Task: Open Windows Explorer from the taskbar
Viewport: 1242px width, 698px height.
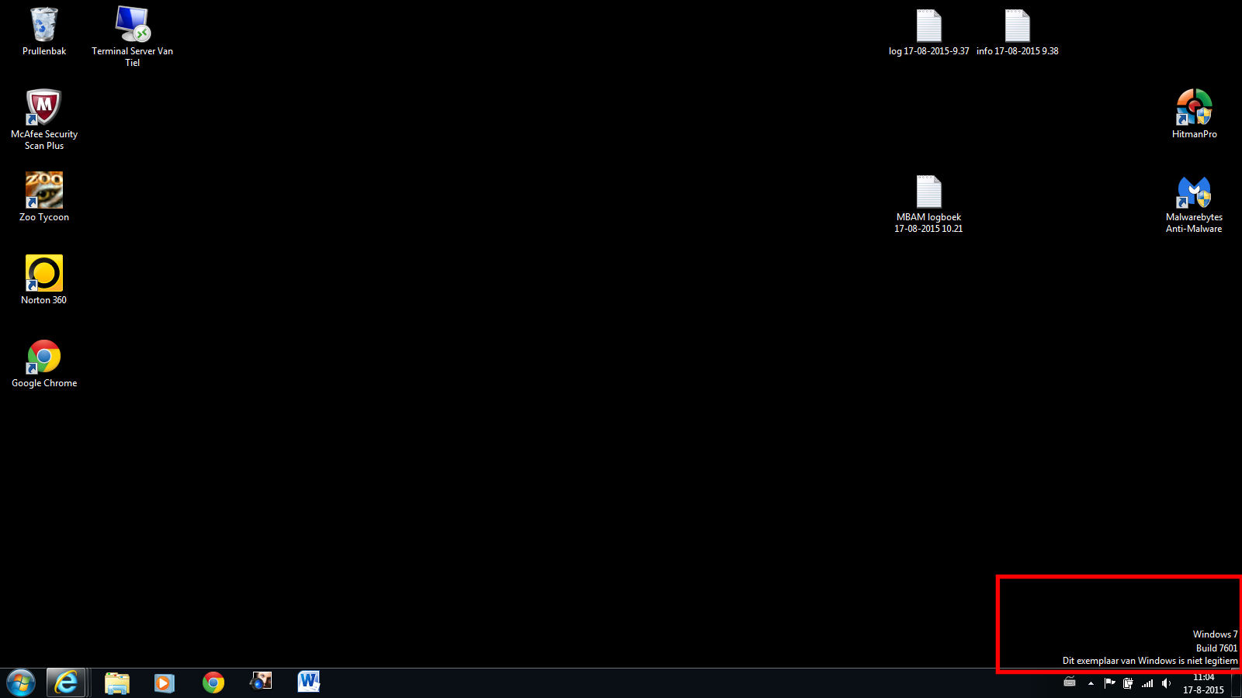Action: (x=117, y=682)
